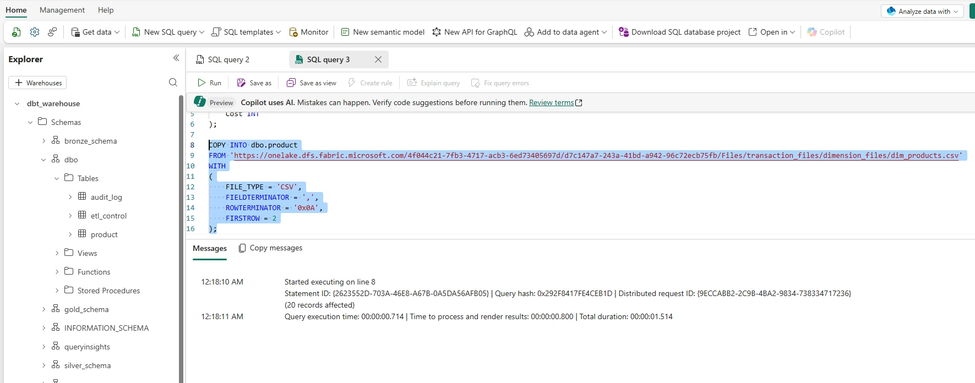The height and width of the screenshot is (383, 975).
Task: Click Create rule button
Action: coord(370,83)
